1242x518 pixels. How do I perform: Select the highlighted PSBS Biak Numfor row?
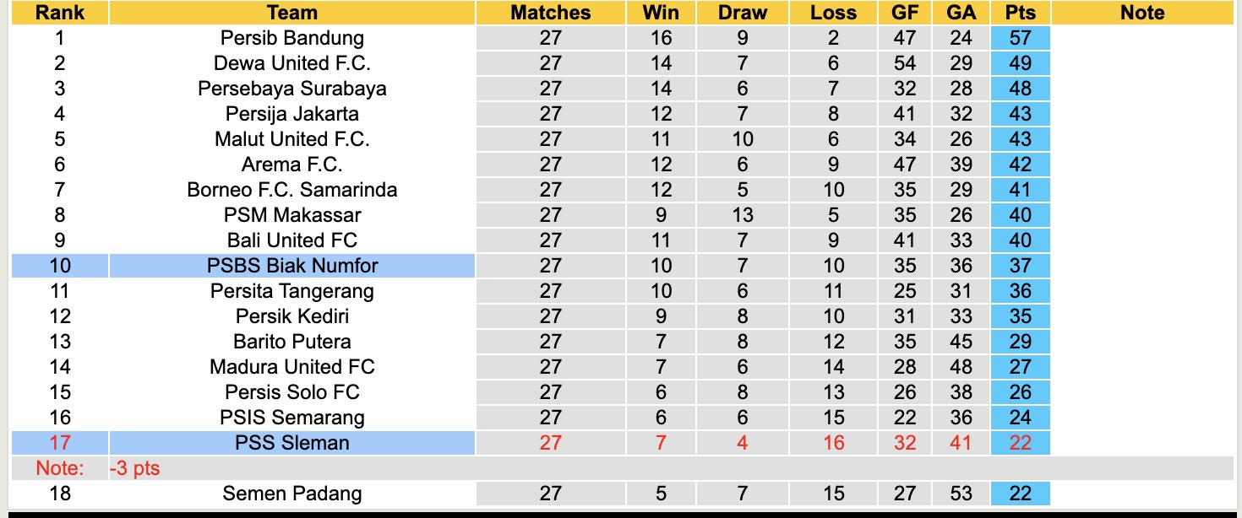coord(291,266)
